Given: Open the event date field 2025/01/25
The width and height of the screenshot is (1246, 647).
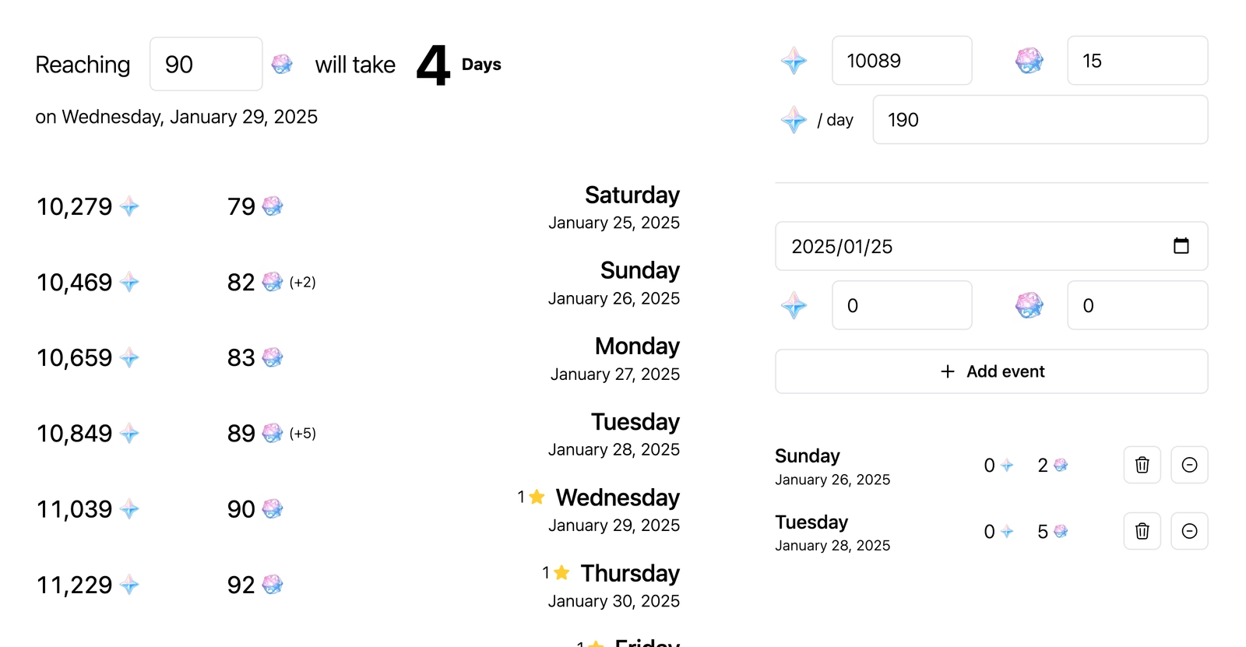Looking at the screenshot, I should 973,246.
